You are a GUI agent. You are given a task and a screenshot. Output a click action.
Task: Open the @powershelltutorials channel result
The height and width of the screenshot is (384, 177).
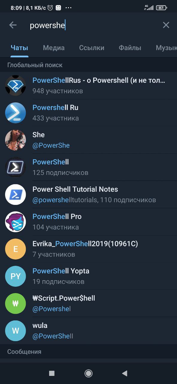(88, 195)
